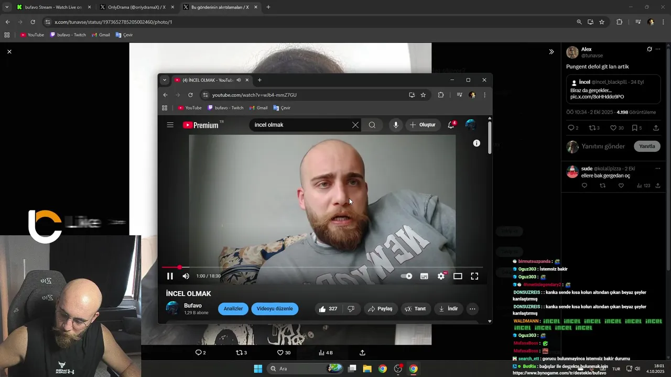This screenshot has width=671, height=377.
Task: Open tab search dropdown in X window
Action: click(6, 7)
